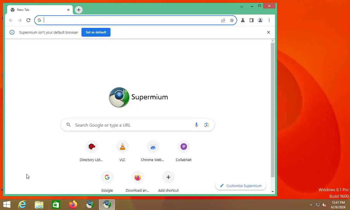Viewport: 350px width, 210px height.
Task: Toggle the side panel icon
Action: click(251, 20)
